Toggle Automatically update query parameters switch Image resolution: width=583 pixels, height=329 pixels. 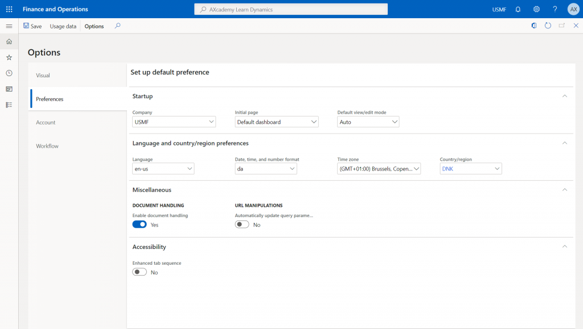coord(242,224)
